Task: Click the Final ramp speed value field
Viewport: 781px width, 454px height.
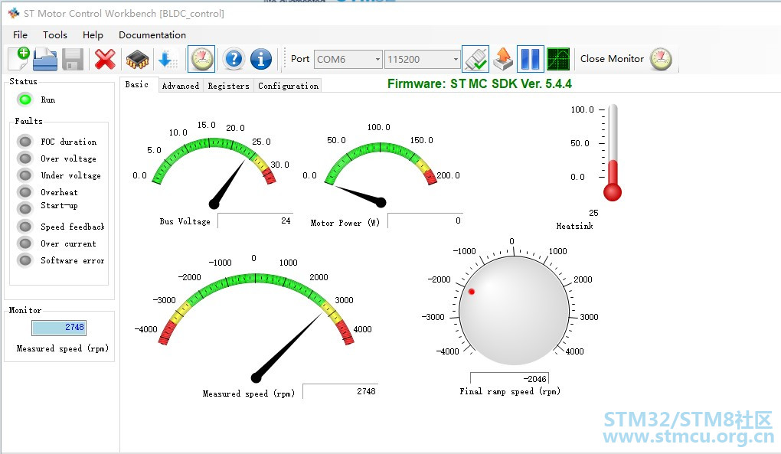Action: pyautogui.click(x=509, y=378)
